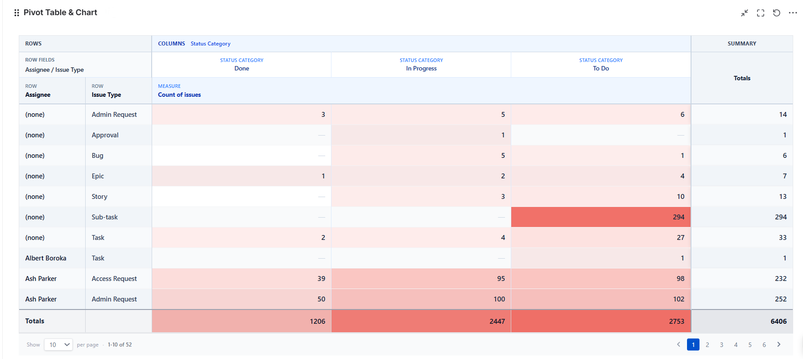Open fullscreen view with the expand icon

pyautogui.click(x=761, y=13)
